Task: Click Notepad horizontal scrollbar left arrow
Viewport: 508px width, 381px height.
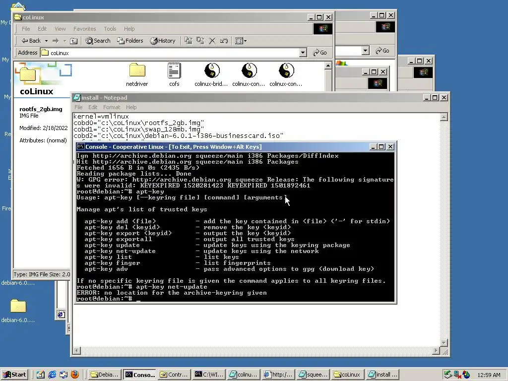Action: pos(77,351)
